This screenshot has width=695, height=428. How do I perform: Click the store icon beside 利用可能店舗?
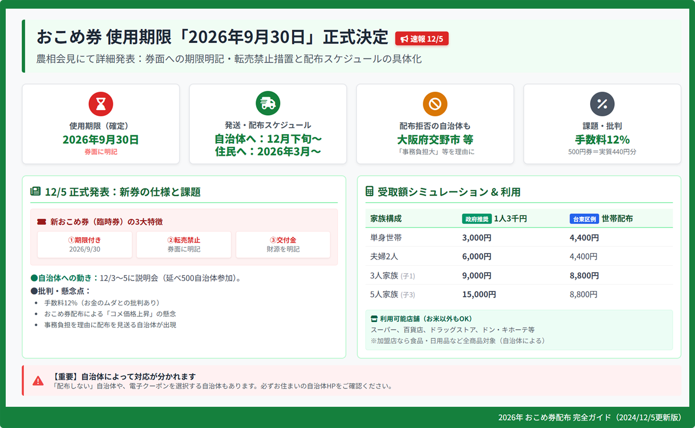(x=375, y=319)
